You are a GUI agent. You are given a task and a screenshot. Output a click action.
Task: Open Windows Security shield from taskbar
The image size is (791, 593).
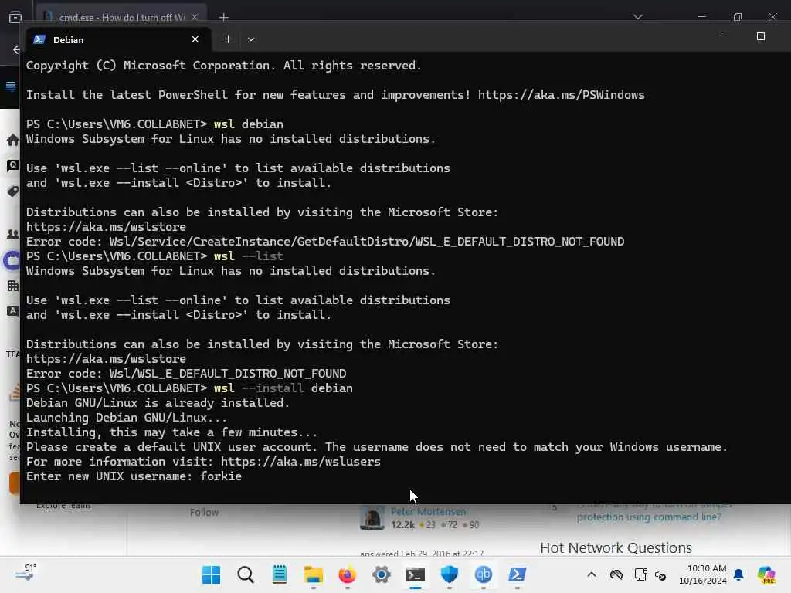pos(449,574)
